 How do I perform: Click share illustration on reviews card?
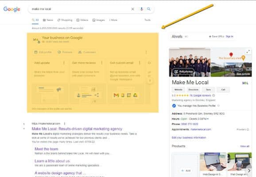tap(97, 95)
